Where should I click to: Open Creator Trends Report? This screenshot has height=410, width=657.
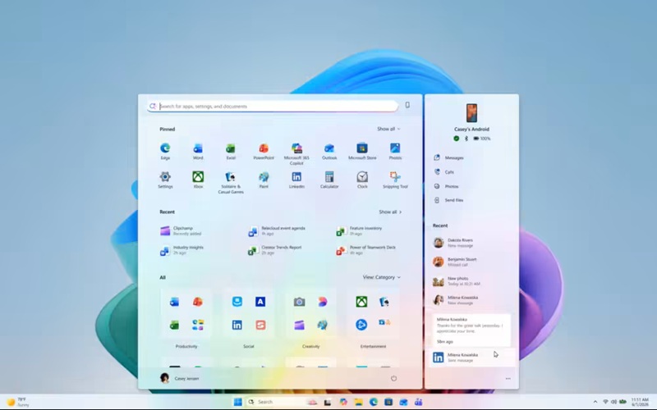275,250
